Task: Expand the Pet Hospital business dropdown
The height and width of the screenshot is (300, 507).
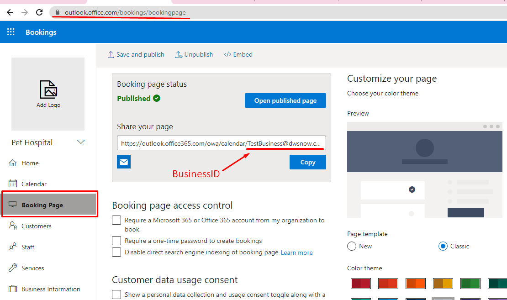Action: coord(81,142)
